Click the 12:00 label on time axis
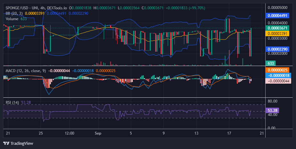This screenshot has width=296, height=149. pyautogui.click(x=69, y=133)
